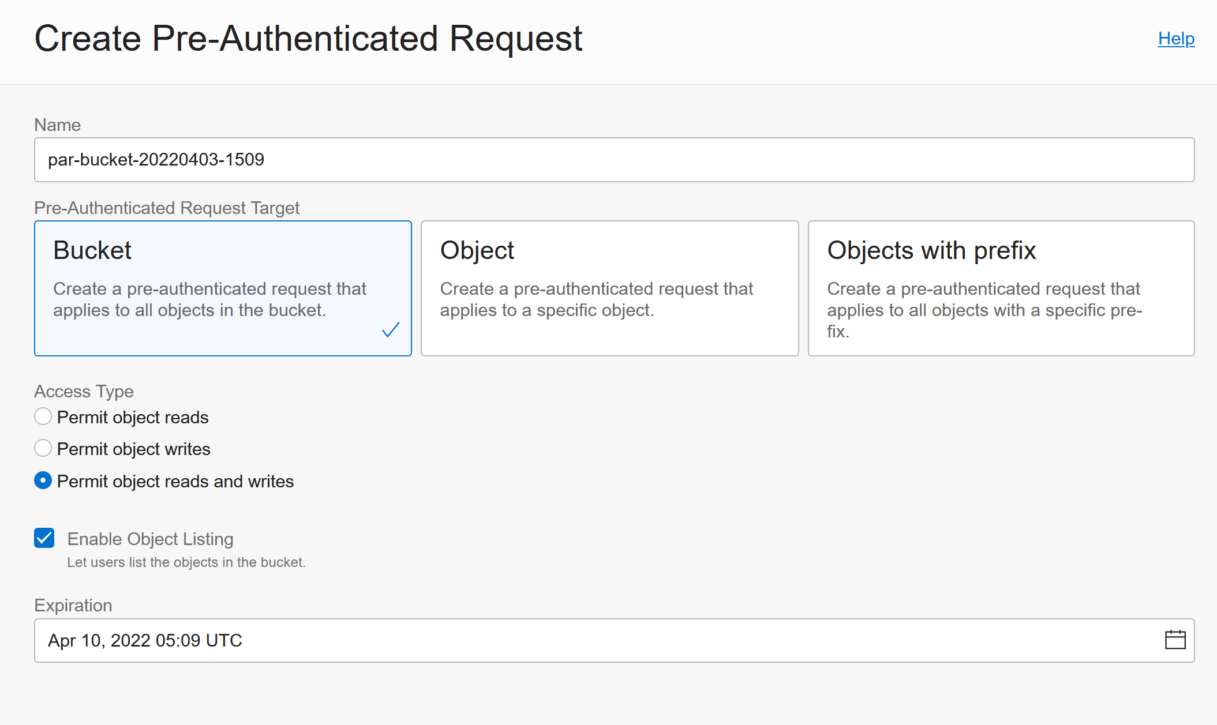Select Permit object reads radio button
The image size is (1217, 725).
[43, 416]
